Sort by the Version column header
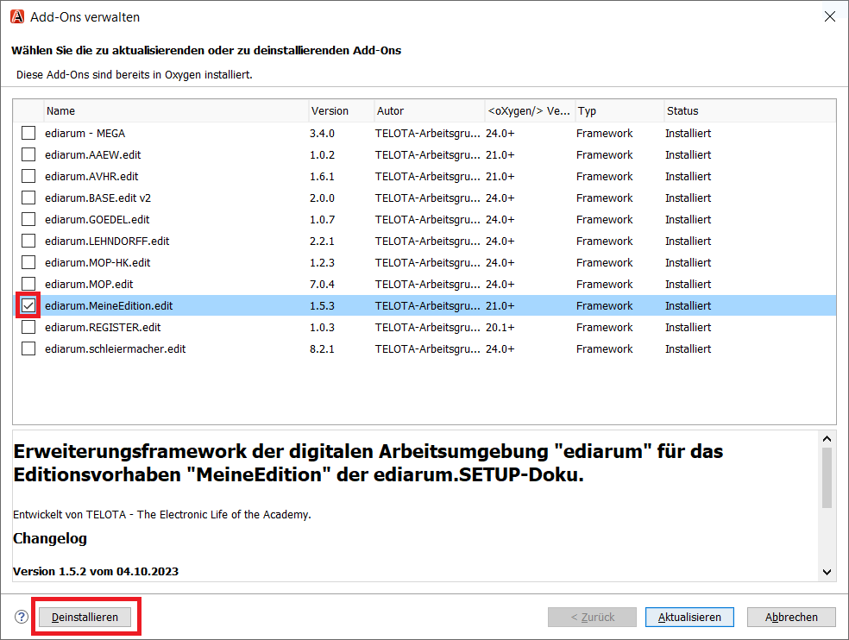Screen dimensions: 849x640 tap(341, 111)
